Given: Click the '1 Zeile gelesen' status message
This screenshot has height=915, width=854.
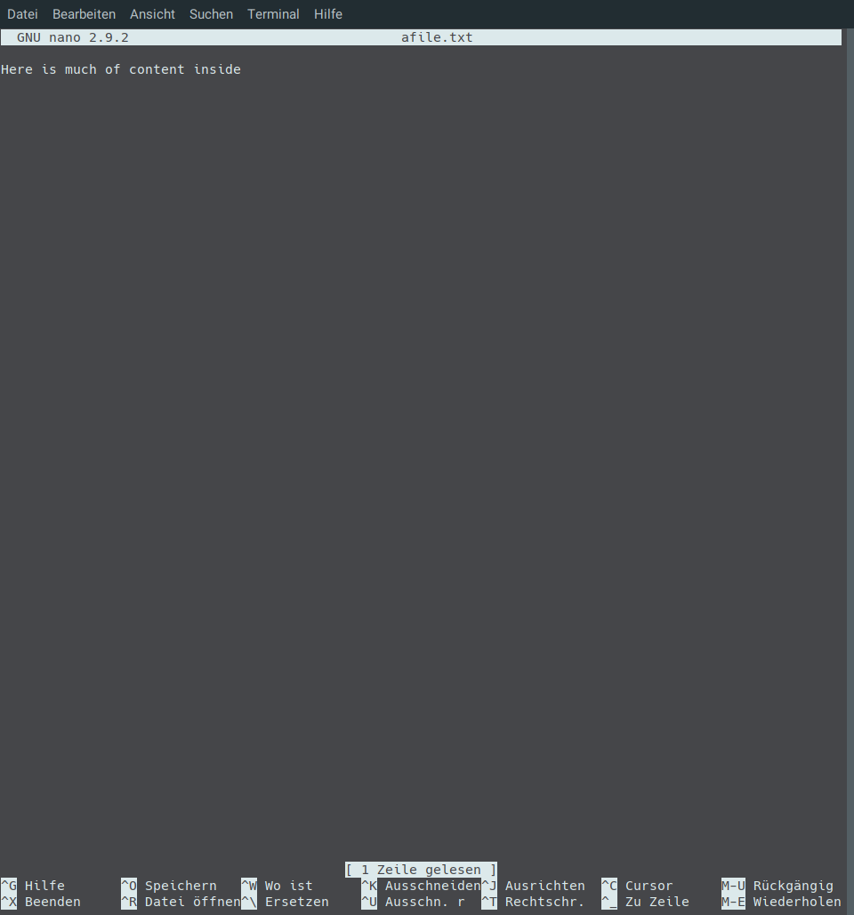Looking at the screenshot, I should pyautogui.click(x=421, y=870).
